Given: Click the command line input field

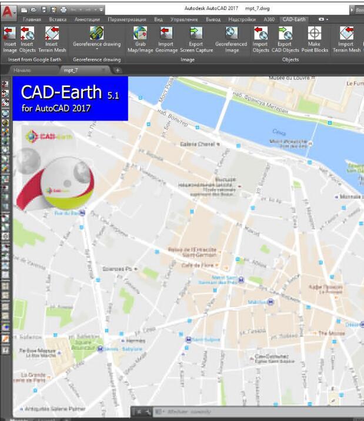Looking at the screenshot, I should 258,412.
